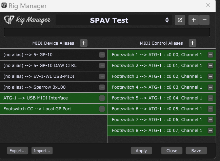Save the rig configuration
The image size is (220, 161).
pos(196,151)
